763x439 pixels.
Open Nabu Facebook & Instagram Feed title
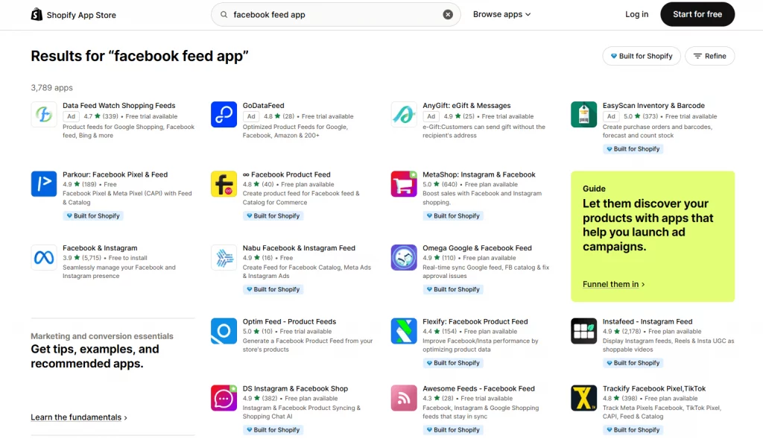(x=299, y=248)
